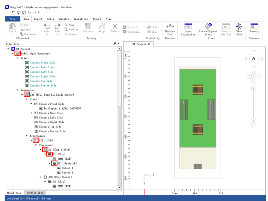Open the Summary view icon
This screenshot has width=268, height=201.
tap(254, 26)
